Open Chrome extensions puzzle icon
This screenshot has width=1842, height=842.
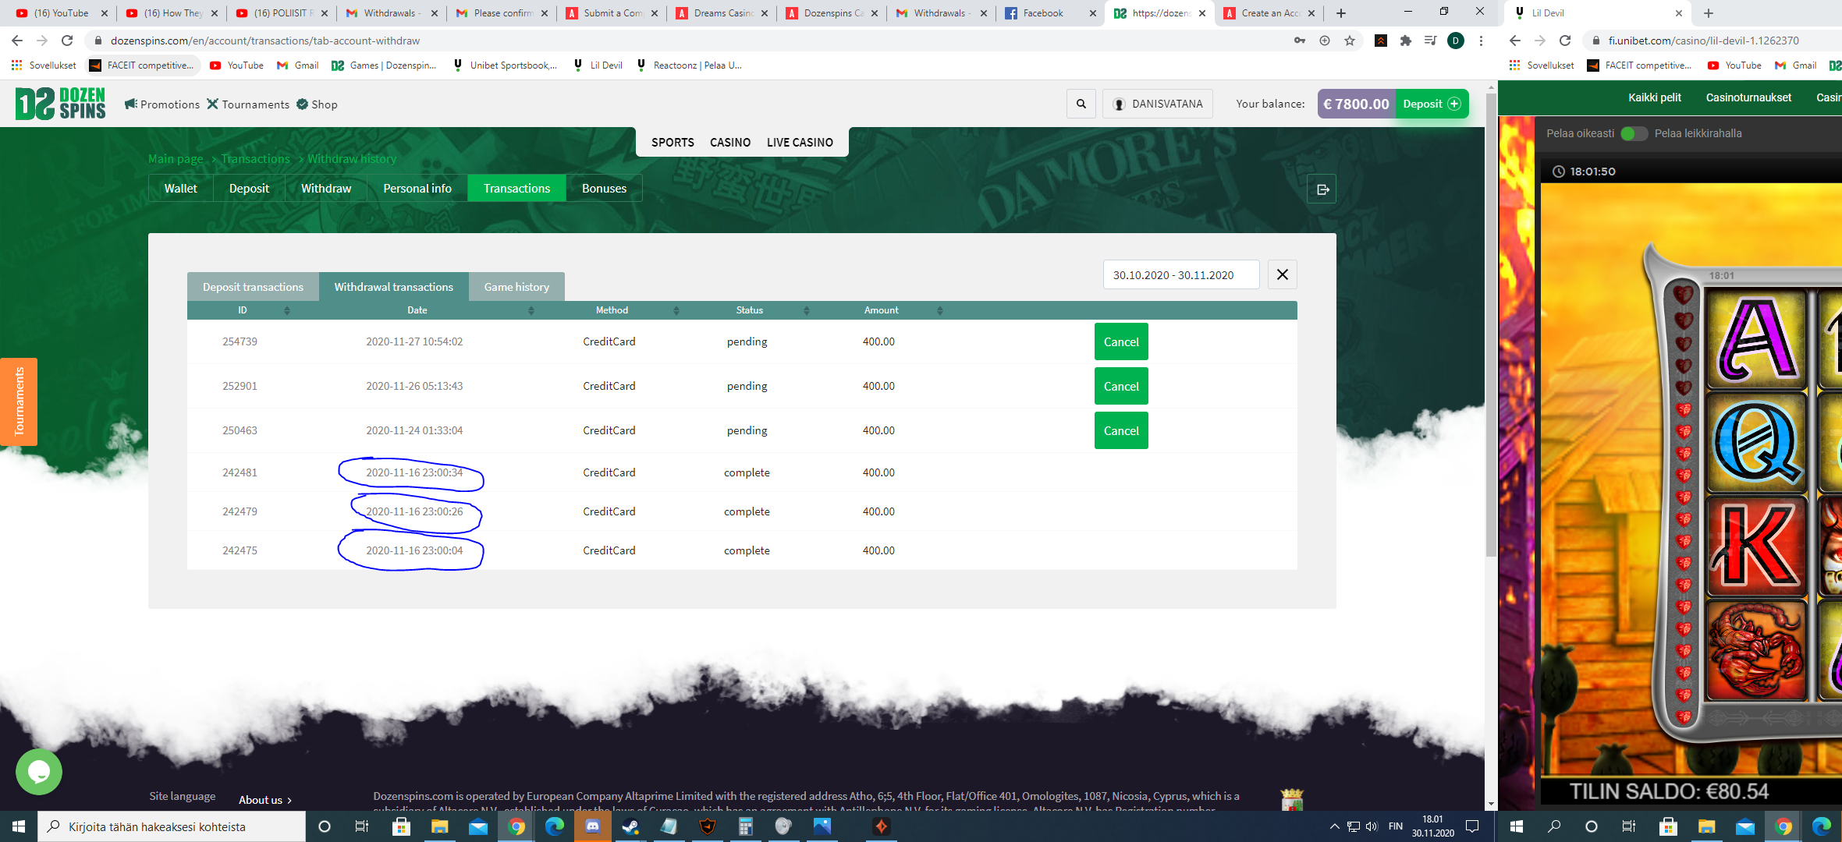(x=1406, y=41)
